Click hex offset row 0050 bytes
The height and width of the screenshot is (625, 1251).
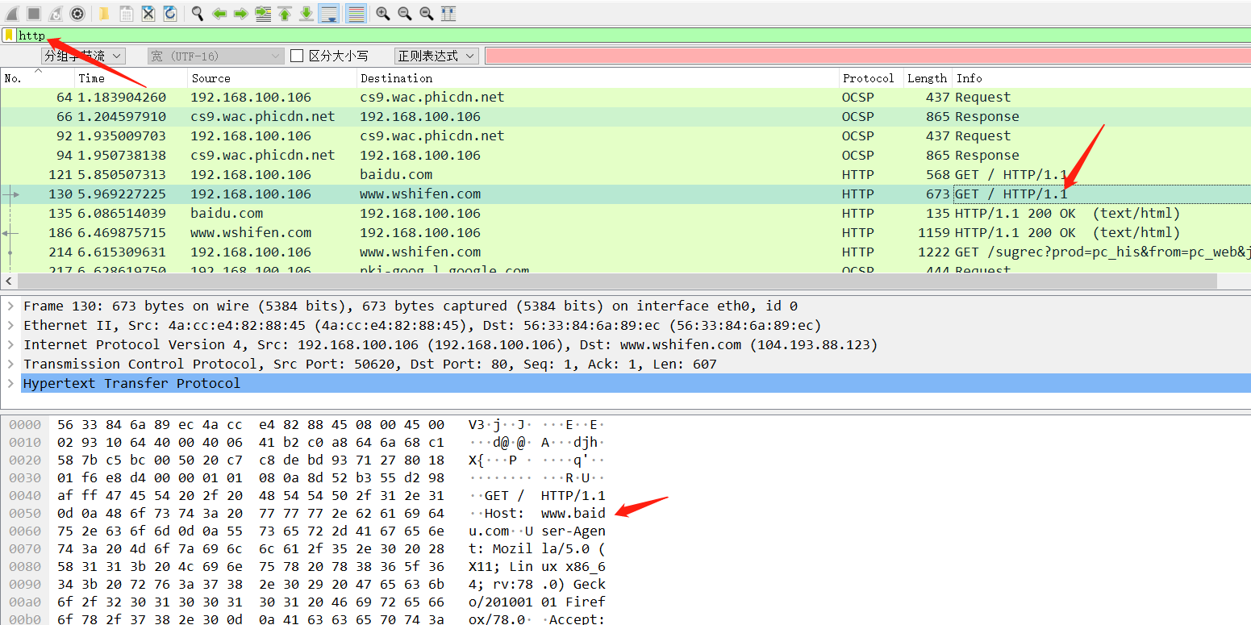point(251,513)
